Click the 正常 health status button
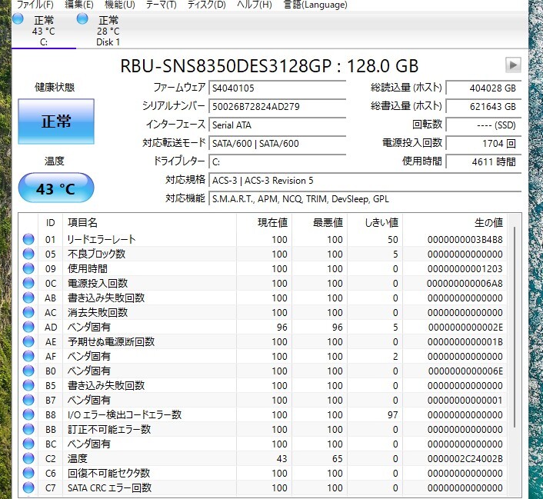This screenshot has height=499, width=543. (56, 121)
